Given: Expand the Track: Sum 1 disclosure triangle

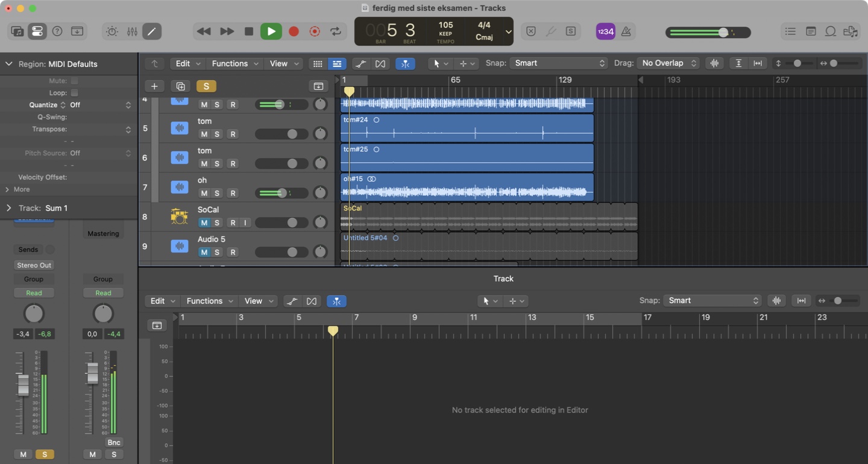Looking at the screenshot, I should point(8,208).
